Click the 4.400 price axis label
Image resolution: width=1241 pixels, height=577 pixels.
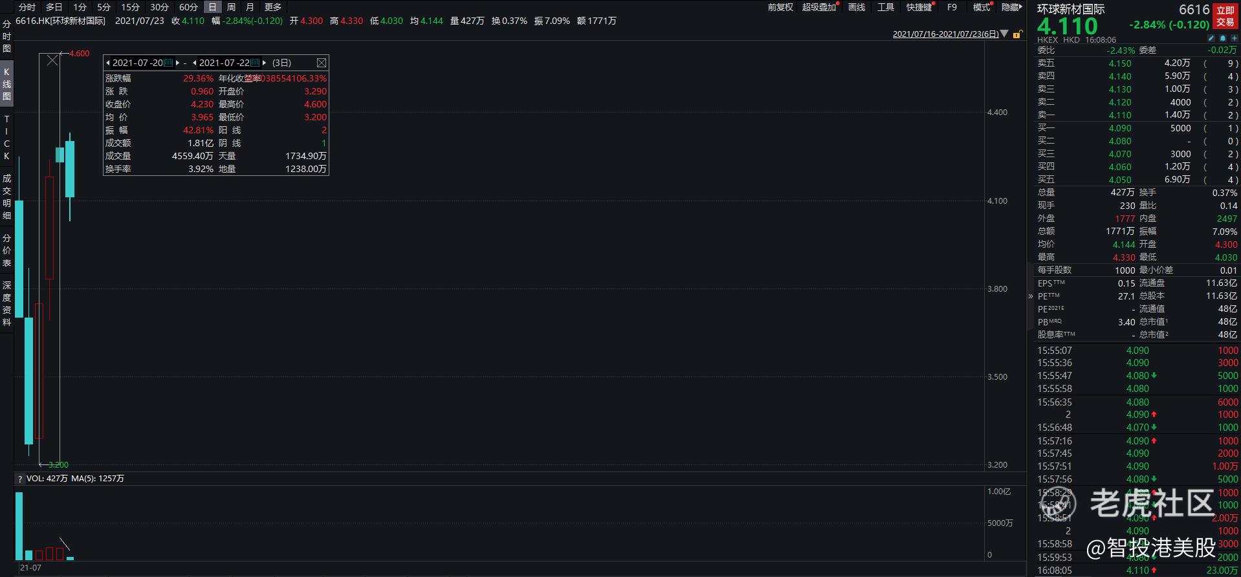click(x=997, y=113)
